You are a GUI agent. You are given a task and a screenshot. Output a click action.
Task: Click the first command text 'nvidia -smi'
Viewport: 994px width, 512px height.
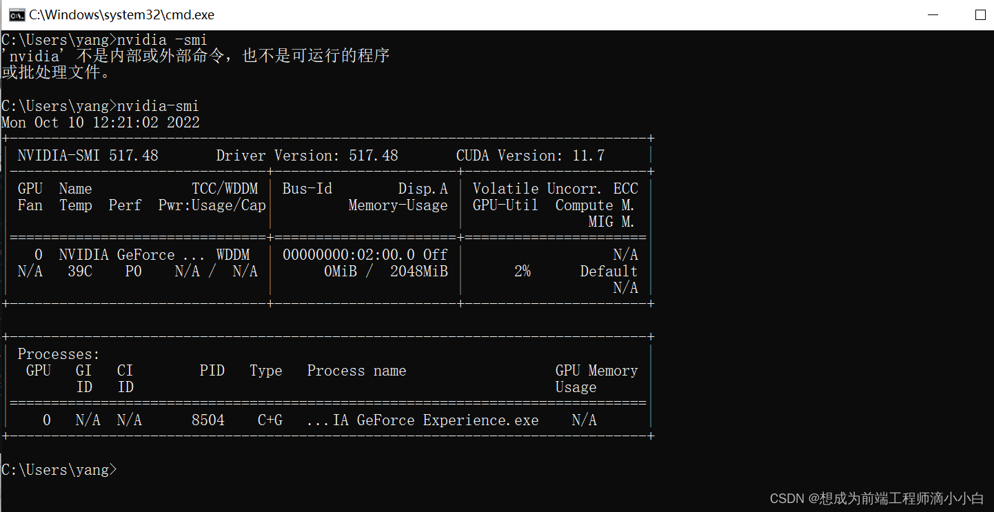coord(162,40)
